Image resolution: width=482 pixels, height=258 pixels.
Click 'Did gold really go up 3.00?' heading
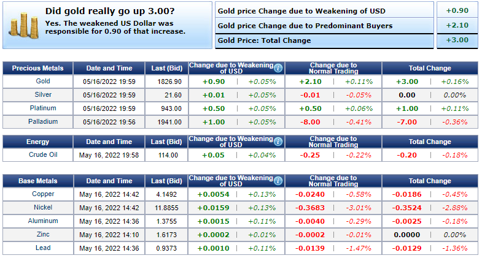click(109, 11)
